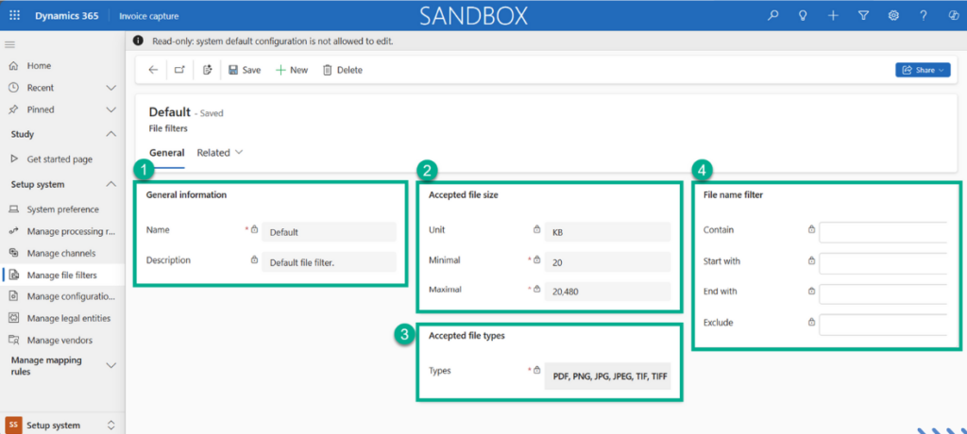Click the lock icon beside Types field
The image size is (967, 434).
point(536,371)
